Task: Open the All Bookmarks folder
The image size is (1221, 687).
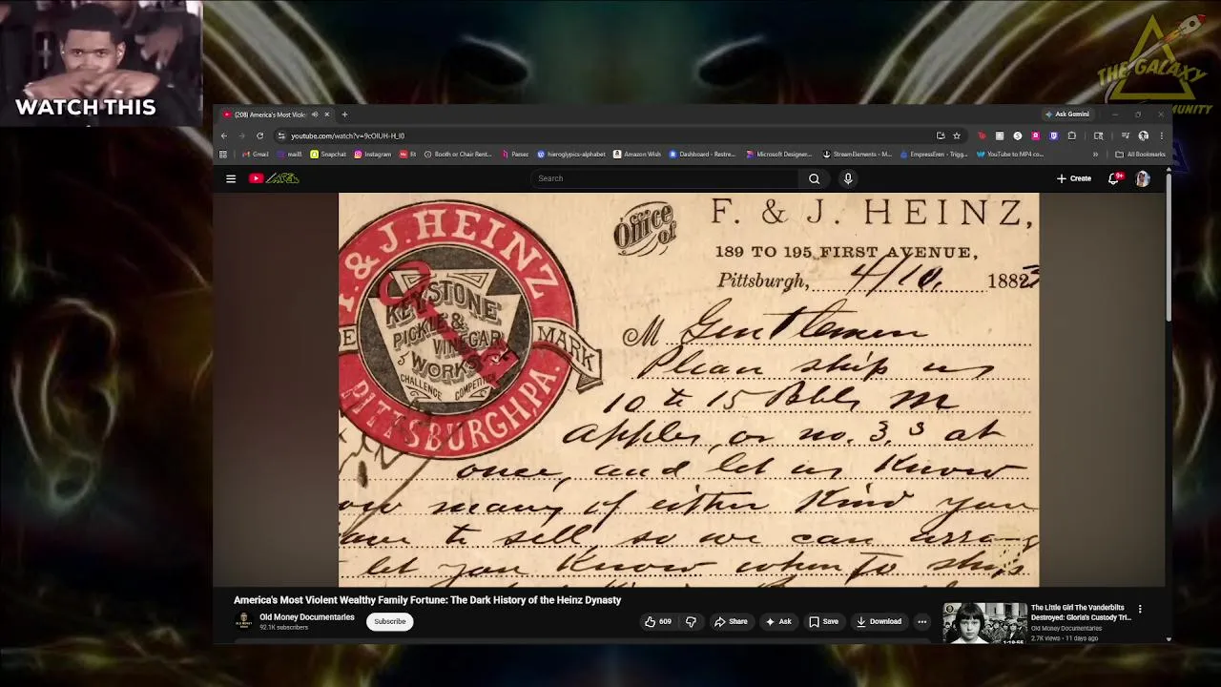Action: [x=1140, y=154]
